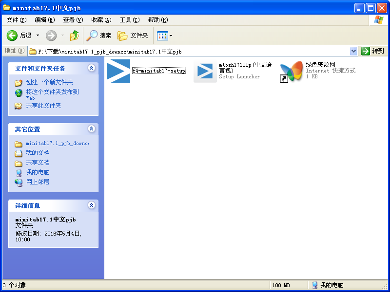This screenshot has height=292, width=390.
Task: Select the mtbzh1710lp language pack icon
Action: click(x=205, y=71)
